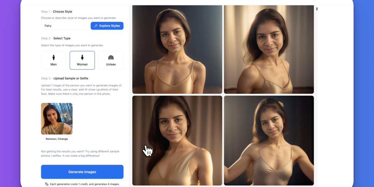Image resolution: width=374 pixels, height=187 pixels.
Task: Open the Explore Styles button
Action: pyautogui.click(x=107, y=26)
